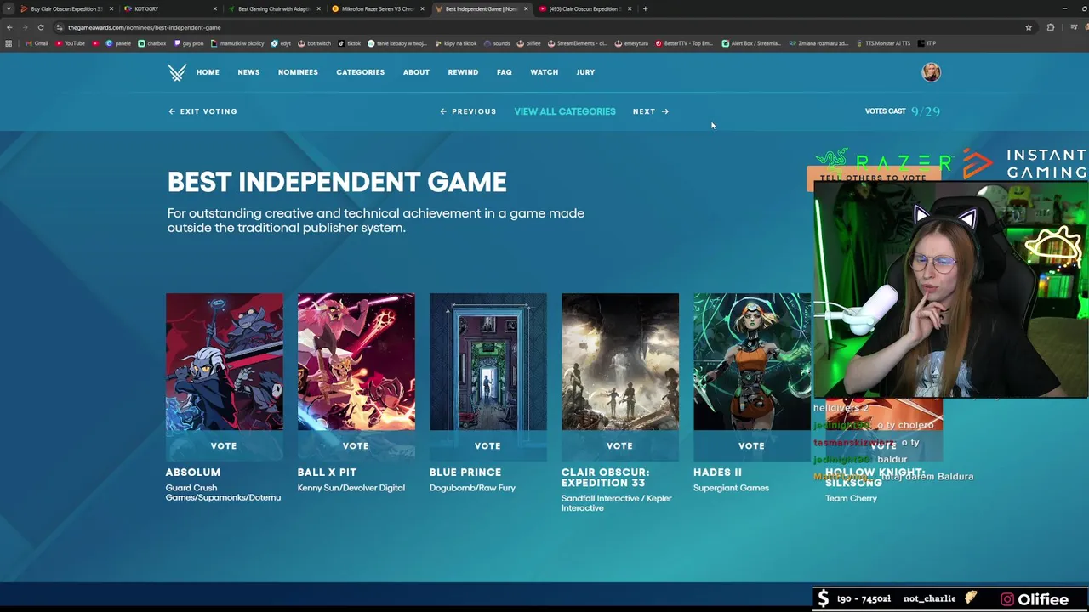The image size is (1089, 612).
Task: Open the user profile avatar
Action: [x=931, y=72]
